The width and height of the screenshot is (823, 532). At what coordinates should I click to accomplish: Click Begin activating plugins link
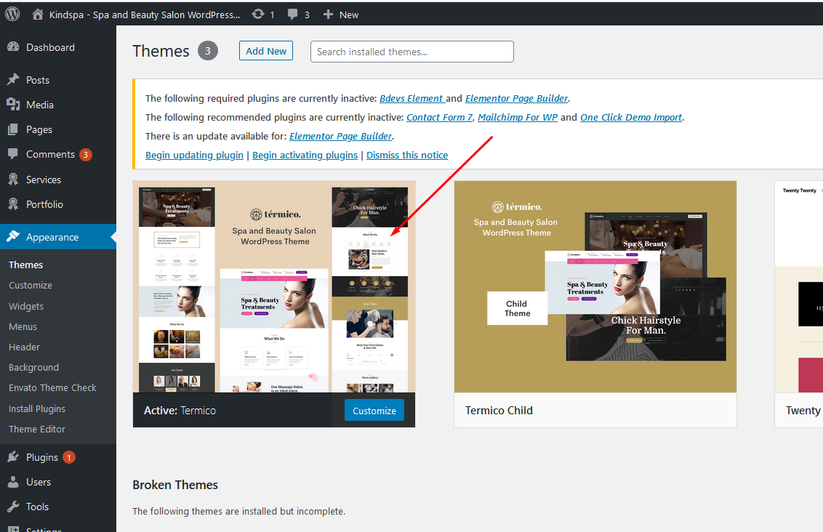coord(305,155)
